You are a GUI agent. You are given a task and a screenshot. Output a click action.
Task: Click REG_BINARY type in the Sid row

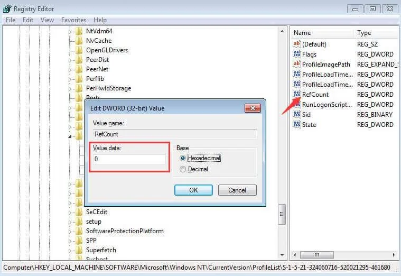tap(375, 114)
